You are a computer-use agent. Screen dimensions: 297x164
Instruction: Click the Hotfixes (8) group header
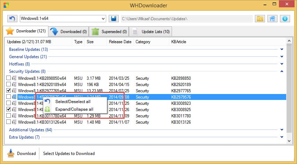tap(19, 64)
